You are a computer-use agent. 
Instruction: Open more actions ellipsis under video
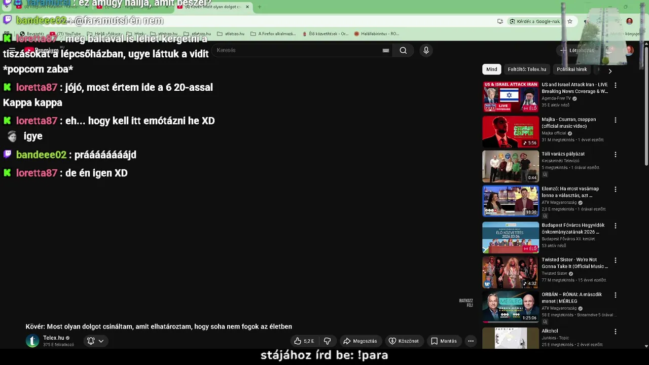click(x=471, y=341)
